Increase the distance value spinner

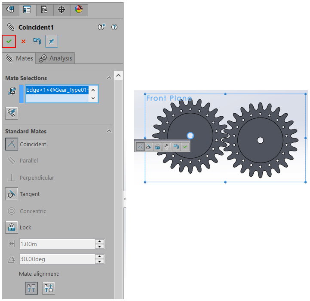tap(100, 241)
